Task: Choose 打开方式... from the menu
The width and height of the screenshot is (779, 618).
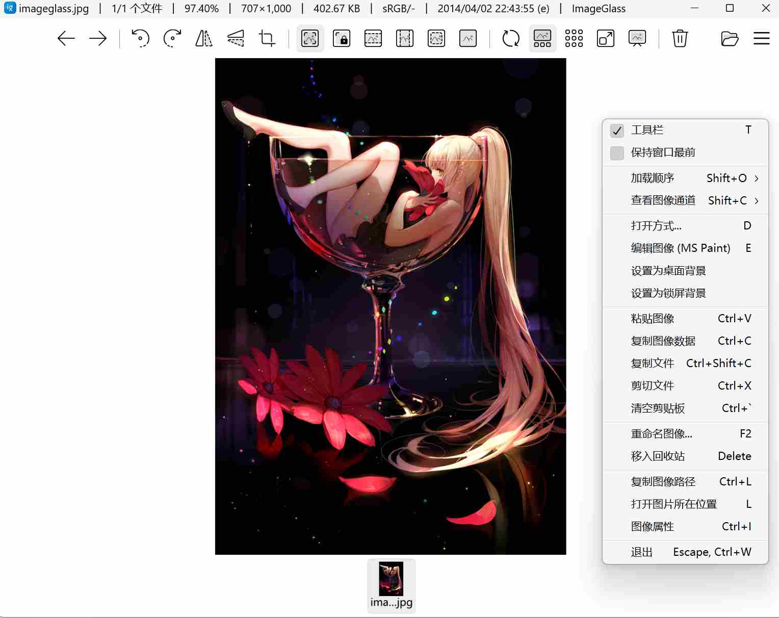Action: pos(685,226)
